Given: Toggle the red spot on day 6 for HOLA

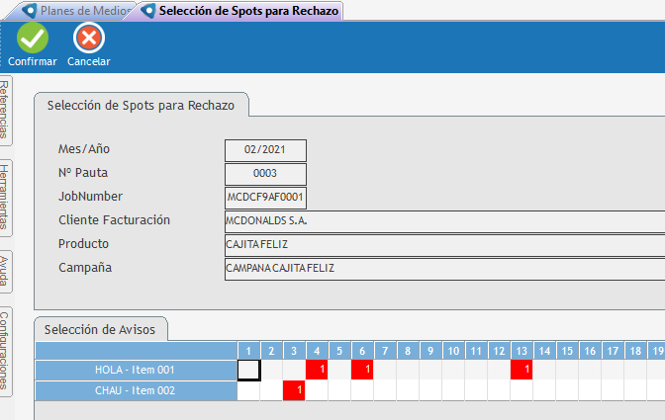Looking at the screenshot, I should click(362, 370).
